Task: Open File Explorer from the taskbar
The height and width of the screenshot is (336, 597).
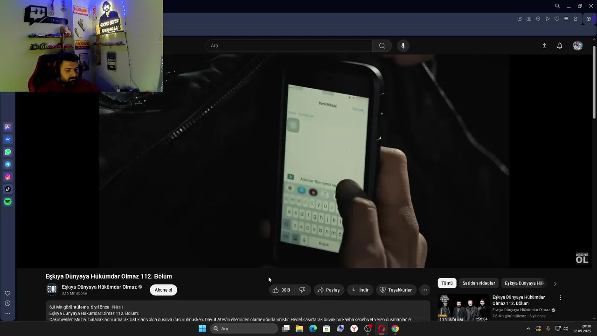Action: coord(299,329)
